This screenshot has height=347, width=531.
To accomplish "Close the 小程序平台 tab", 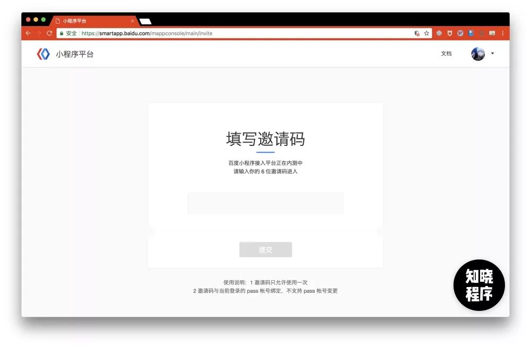I will coord(132,21).
